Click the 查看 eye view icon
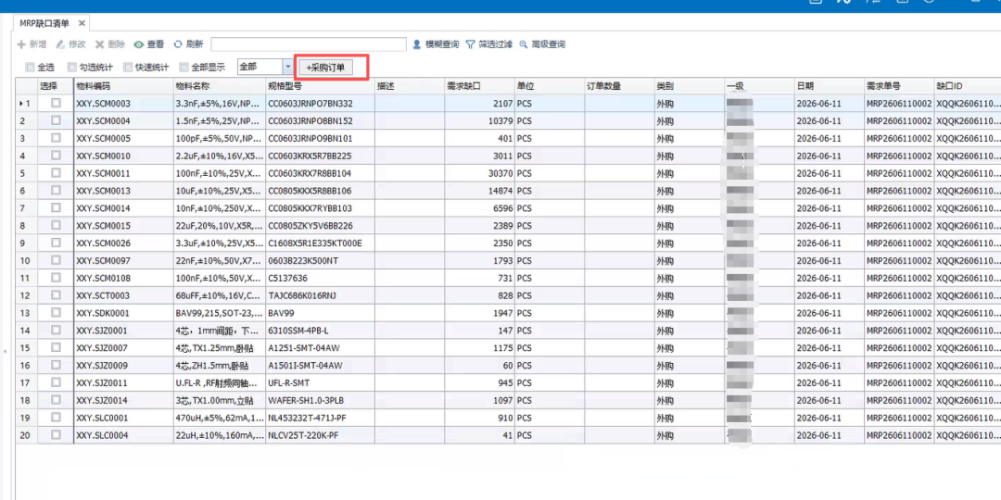This screenshot has height=500, width=1001. [x=138, y=44]
